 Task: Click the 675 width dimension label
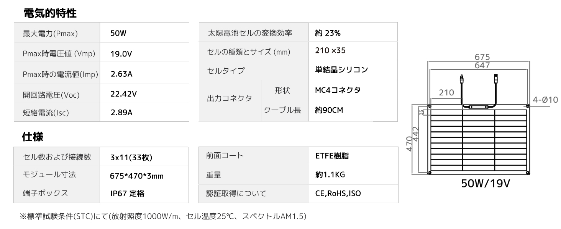click(482, 57)
